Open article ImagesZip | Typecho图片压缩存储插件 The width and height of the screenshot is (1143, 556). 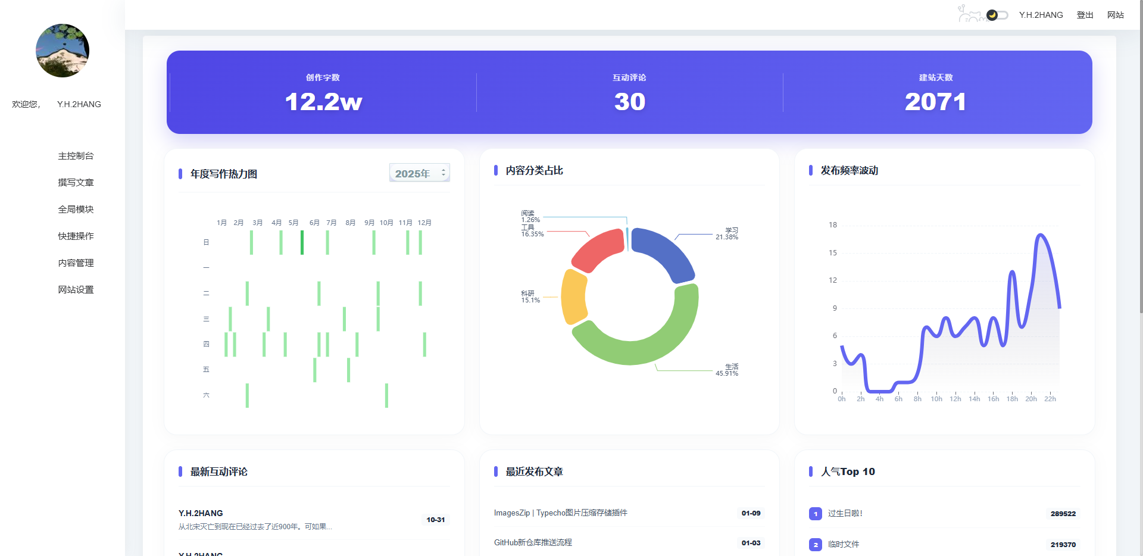[x=561, y=513]
